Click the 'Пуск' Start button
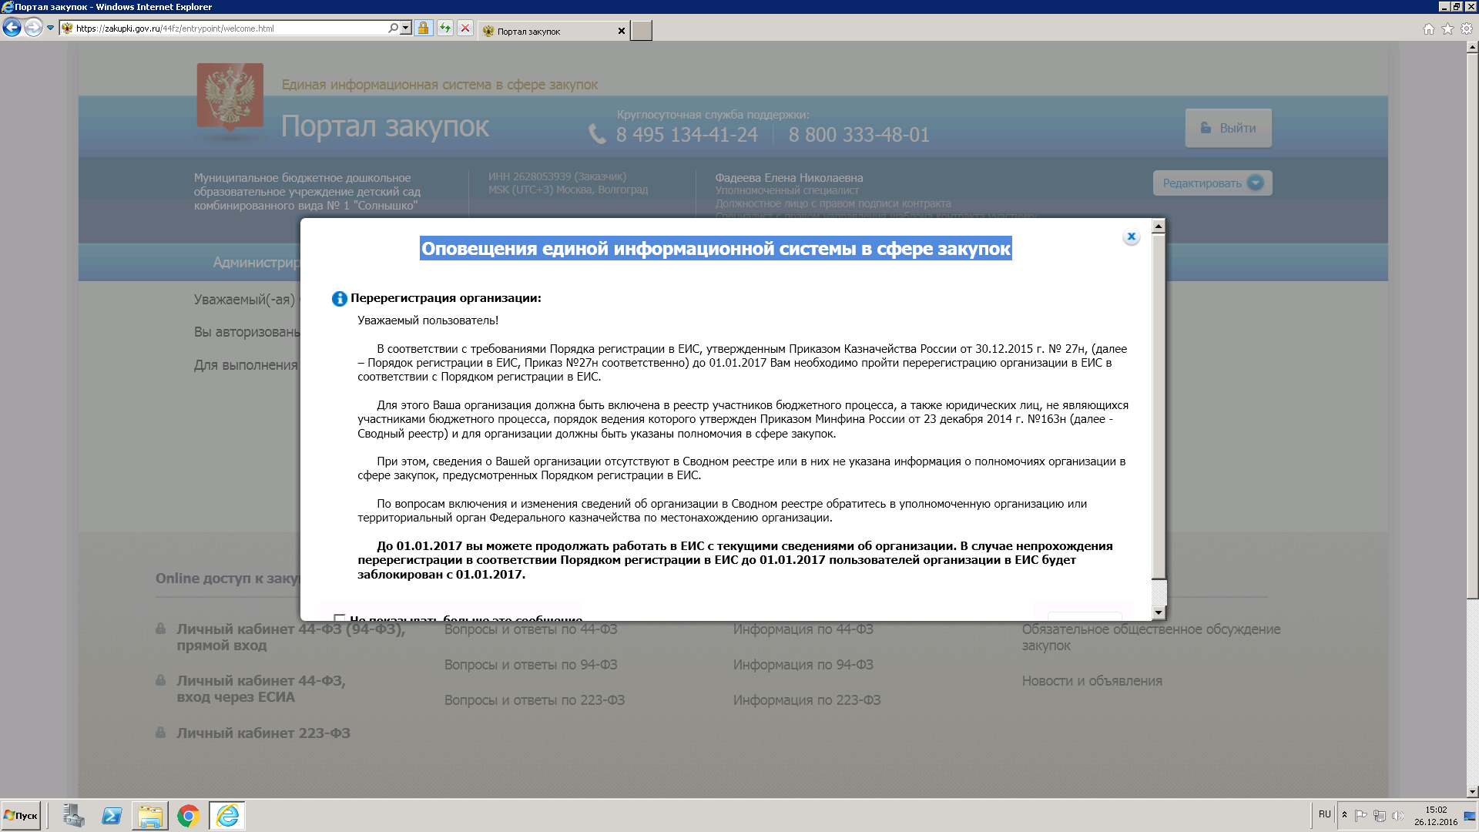This screenshot has width=1479, height=832. point(22,816)
